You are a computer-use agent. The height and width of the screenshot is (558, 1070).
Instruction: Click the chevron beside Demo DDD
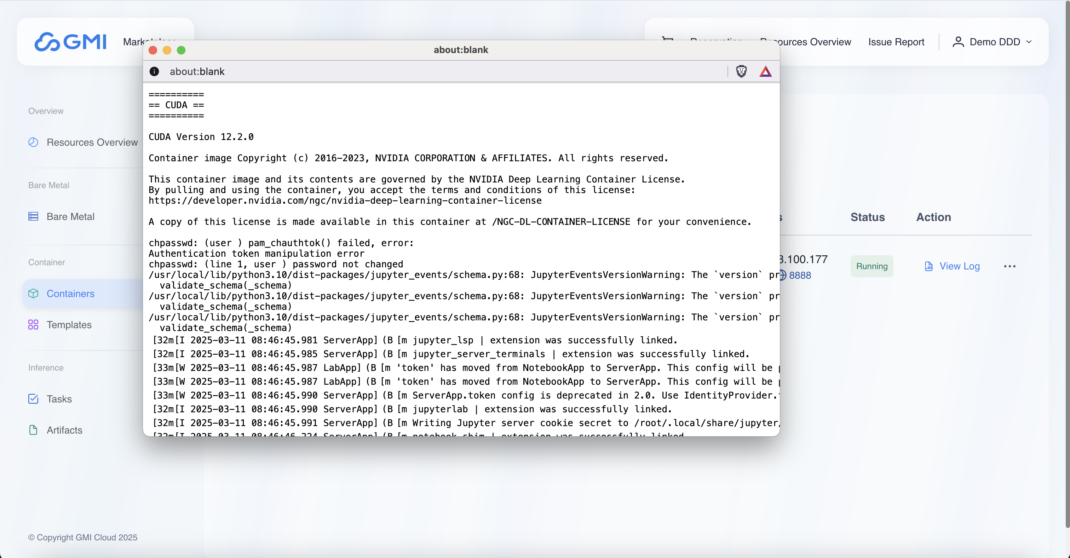(x=1029, y=42)
